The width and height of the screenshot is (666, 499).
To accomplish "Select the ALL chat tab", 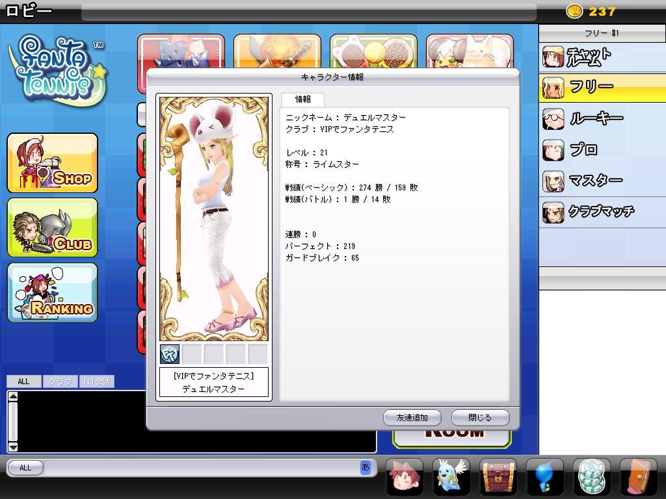I will click(23, 381).
